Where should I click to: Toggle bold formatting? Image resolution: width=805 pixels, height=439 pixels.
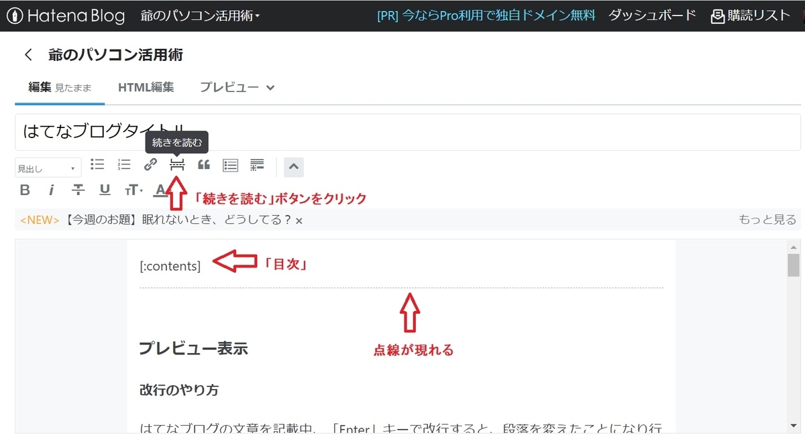(25, 190)
